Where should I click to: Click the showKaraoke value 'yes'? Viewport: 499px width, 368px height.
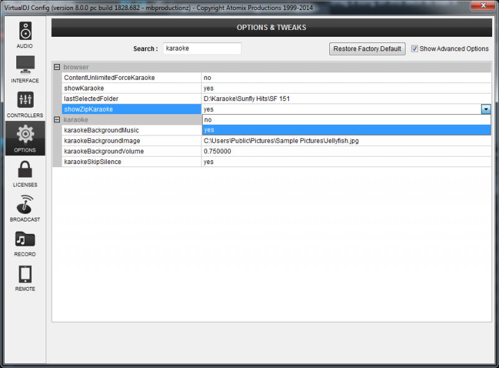coord(208,88)
